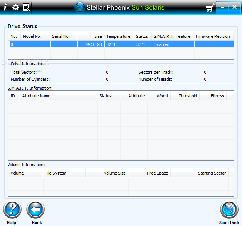Select drive row number 0
The image size is (242, 226).
122,44
